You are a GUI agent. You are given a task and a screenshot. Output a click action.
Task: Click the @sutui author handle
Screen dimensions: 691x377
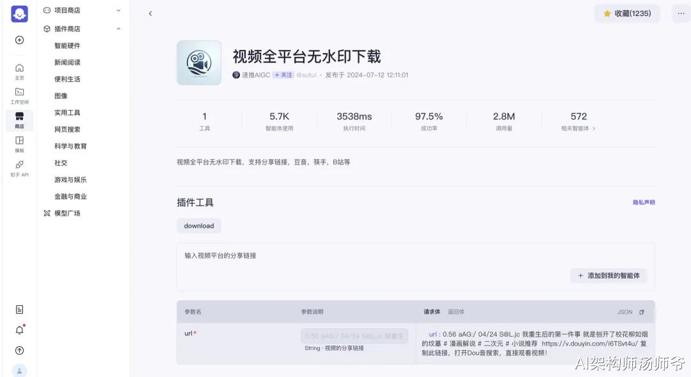coord(306,75)
